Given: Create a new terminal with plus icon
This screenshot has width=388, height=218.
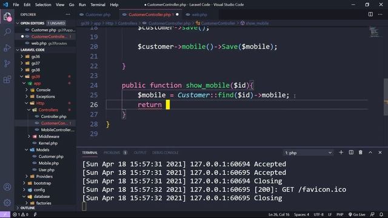Looking at the screenshot, I should click(x=341, y=153).
